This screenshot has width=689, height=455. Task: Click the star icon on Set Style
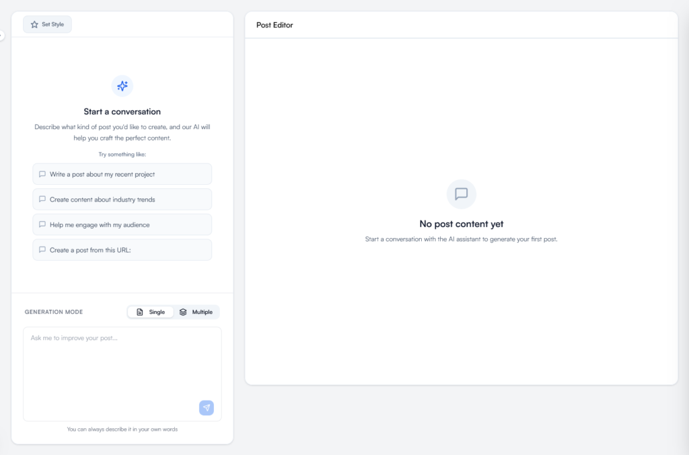click(32, 24)
